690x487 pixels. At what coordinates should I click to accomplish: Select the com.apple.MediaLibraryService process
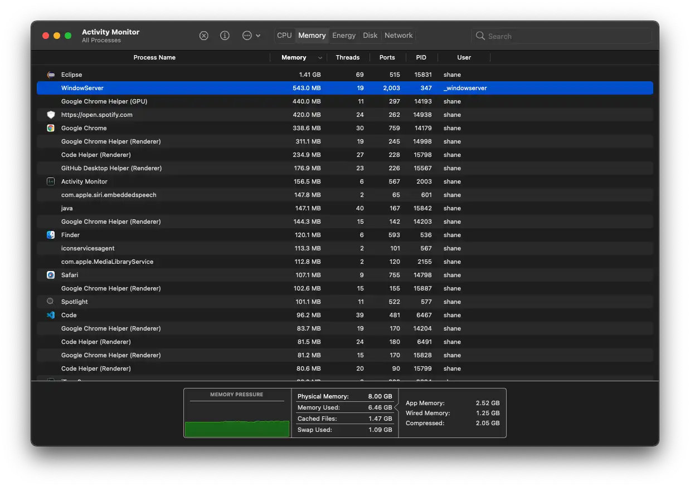click(345, 262)
